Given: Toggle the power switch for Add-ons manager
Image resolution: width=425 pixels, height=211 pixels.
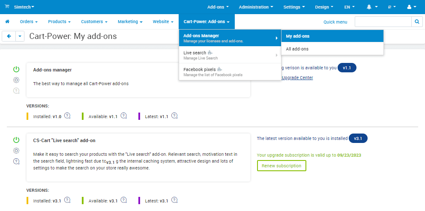Looking at the screenshot, I should [16, 69].
